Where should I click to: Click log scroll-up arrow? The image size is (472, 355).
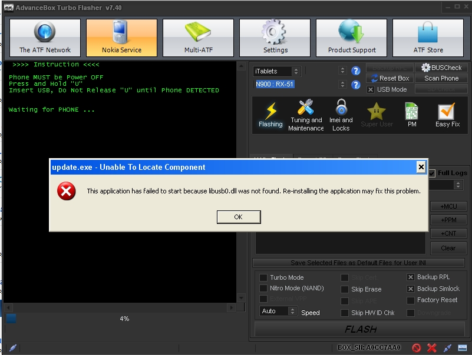[x=241, y=66]
